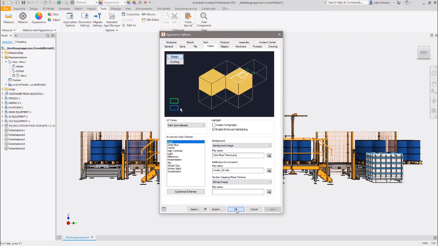
Task: Open the Background type dropdown
Action: 242,145
